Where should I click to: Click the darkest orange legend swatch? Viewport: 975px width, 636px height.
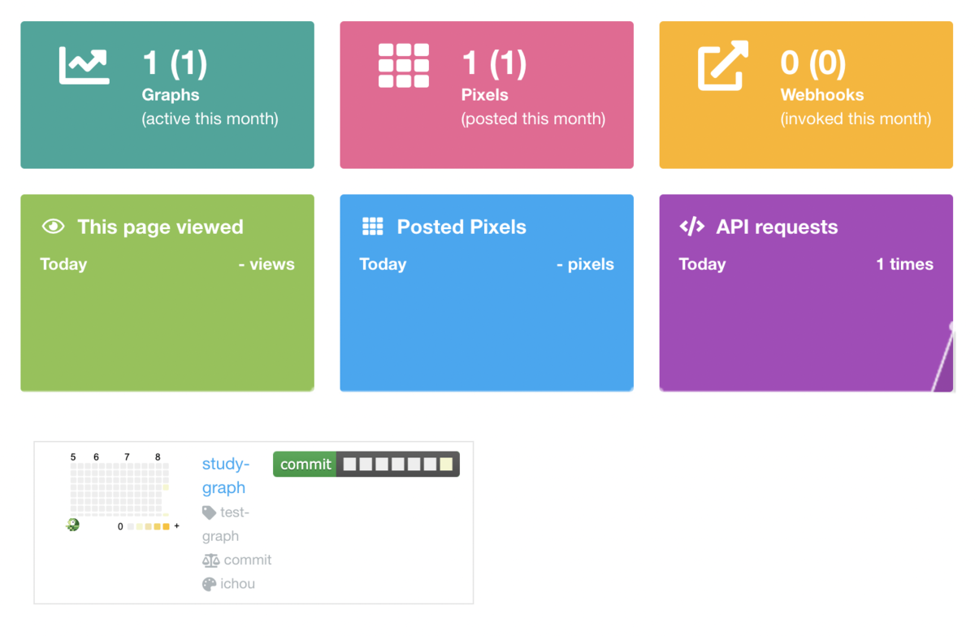click(x=167, y=527)
